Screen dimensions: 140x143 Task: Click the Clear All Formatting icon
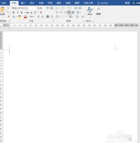[41, 12]
